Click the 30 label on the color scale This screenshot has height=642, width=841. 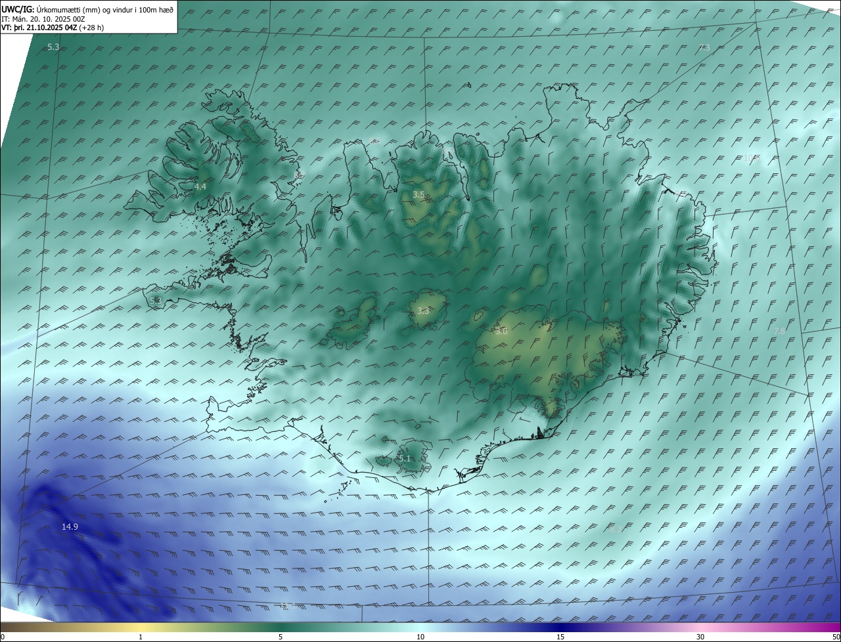coord(700,637)
